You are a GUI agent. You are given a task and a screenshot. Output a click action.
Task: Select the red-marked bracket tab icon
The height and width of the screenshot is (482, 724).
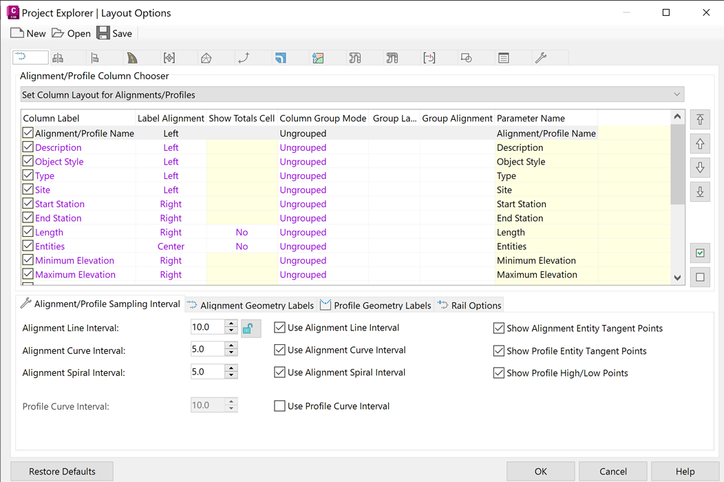click(x=429, y=58)
